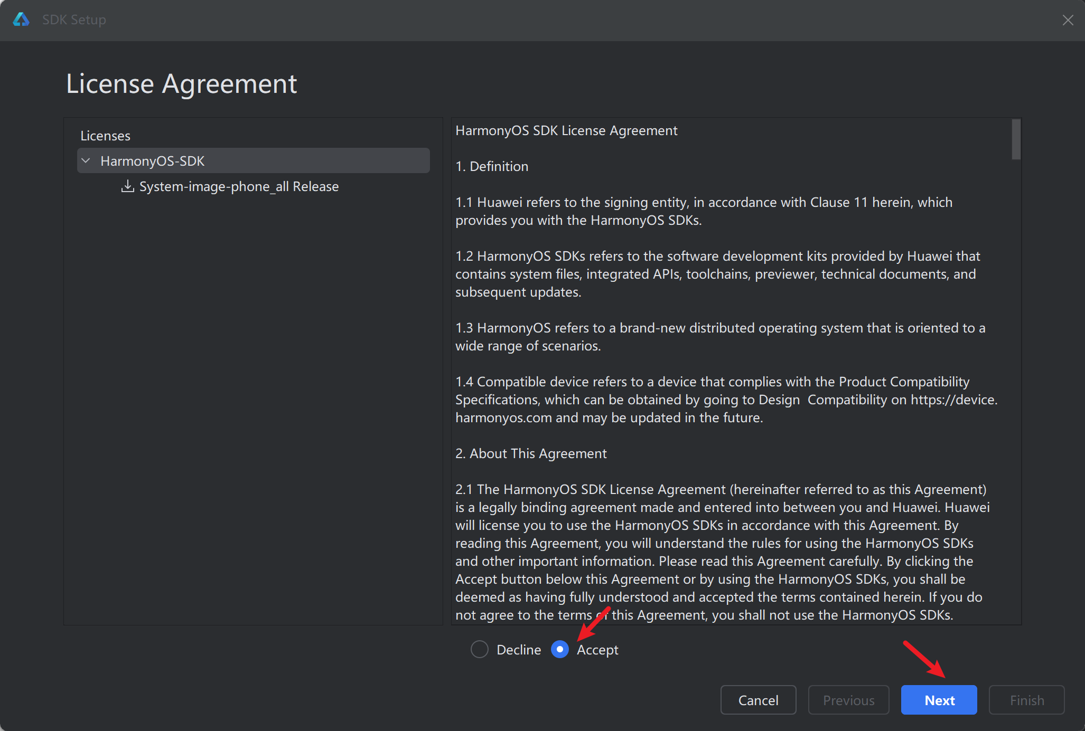Click the Decline label text
The image size is (1085, 731).
518,650
